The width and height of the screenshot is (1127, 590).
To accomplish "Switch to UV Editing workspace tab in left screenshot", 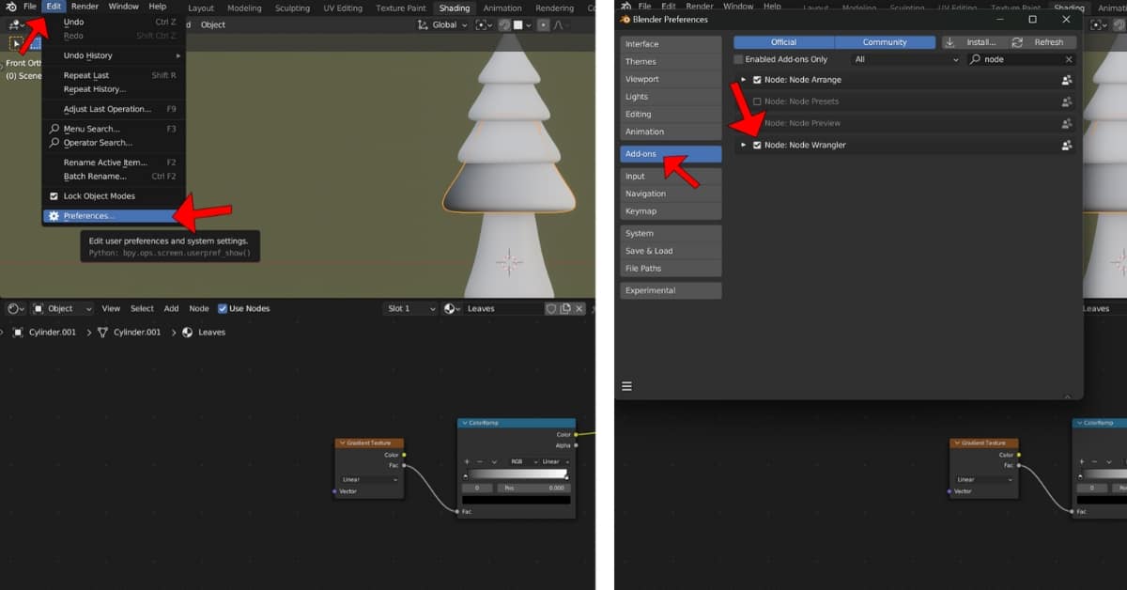I will coord(342,8).
